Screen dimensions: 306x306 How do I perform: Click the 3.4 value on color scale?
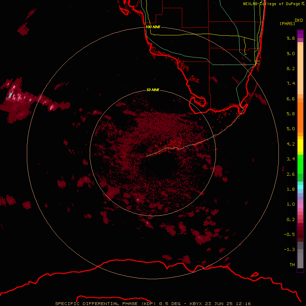point(291,159)
